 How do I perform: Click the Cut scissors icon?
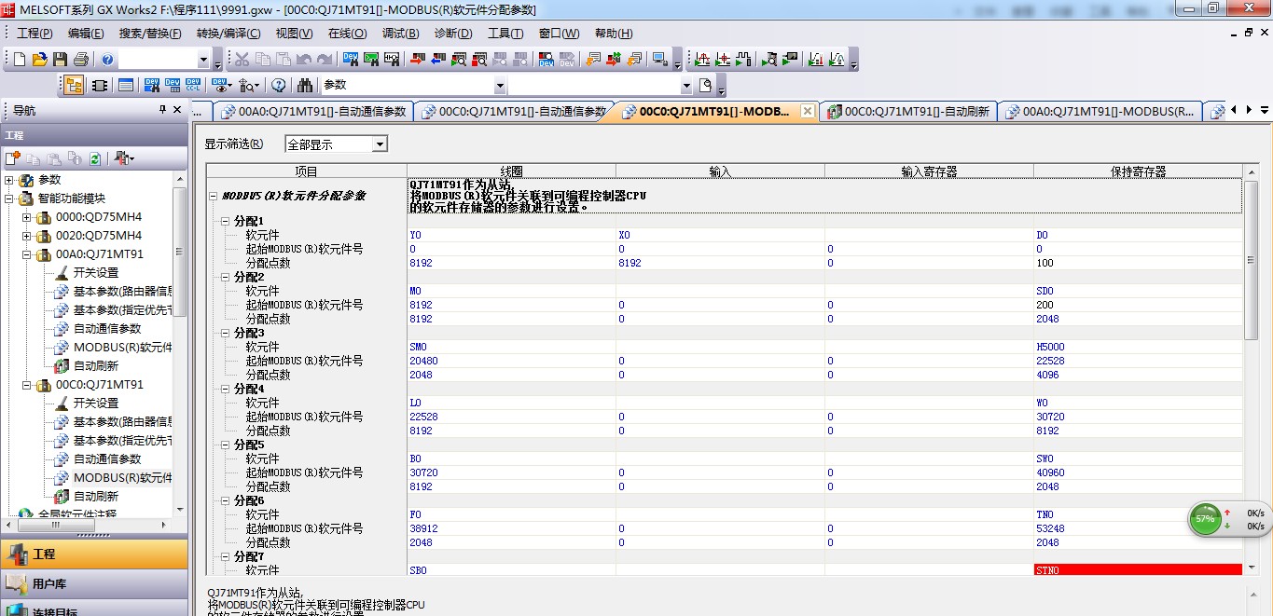click(242, 60)
